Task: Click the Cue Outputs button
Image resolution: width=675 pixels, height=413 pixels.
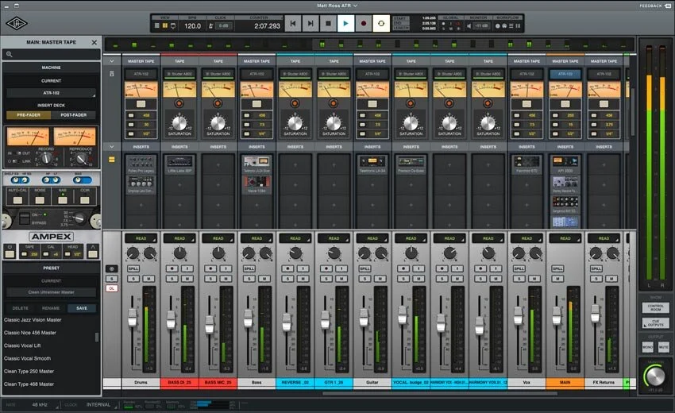Action: pos(656,323)
